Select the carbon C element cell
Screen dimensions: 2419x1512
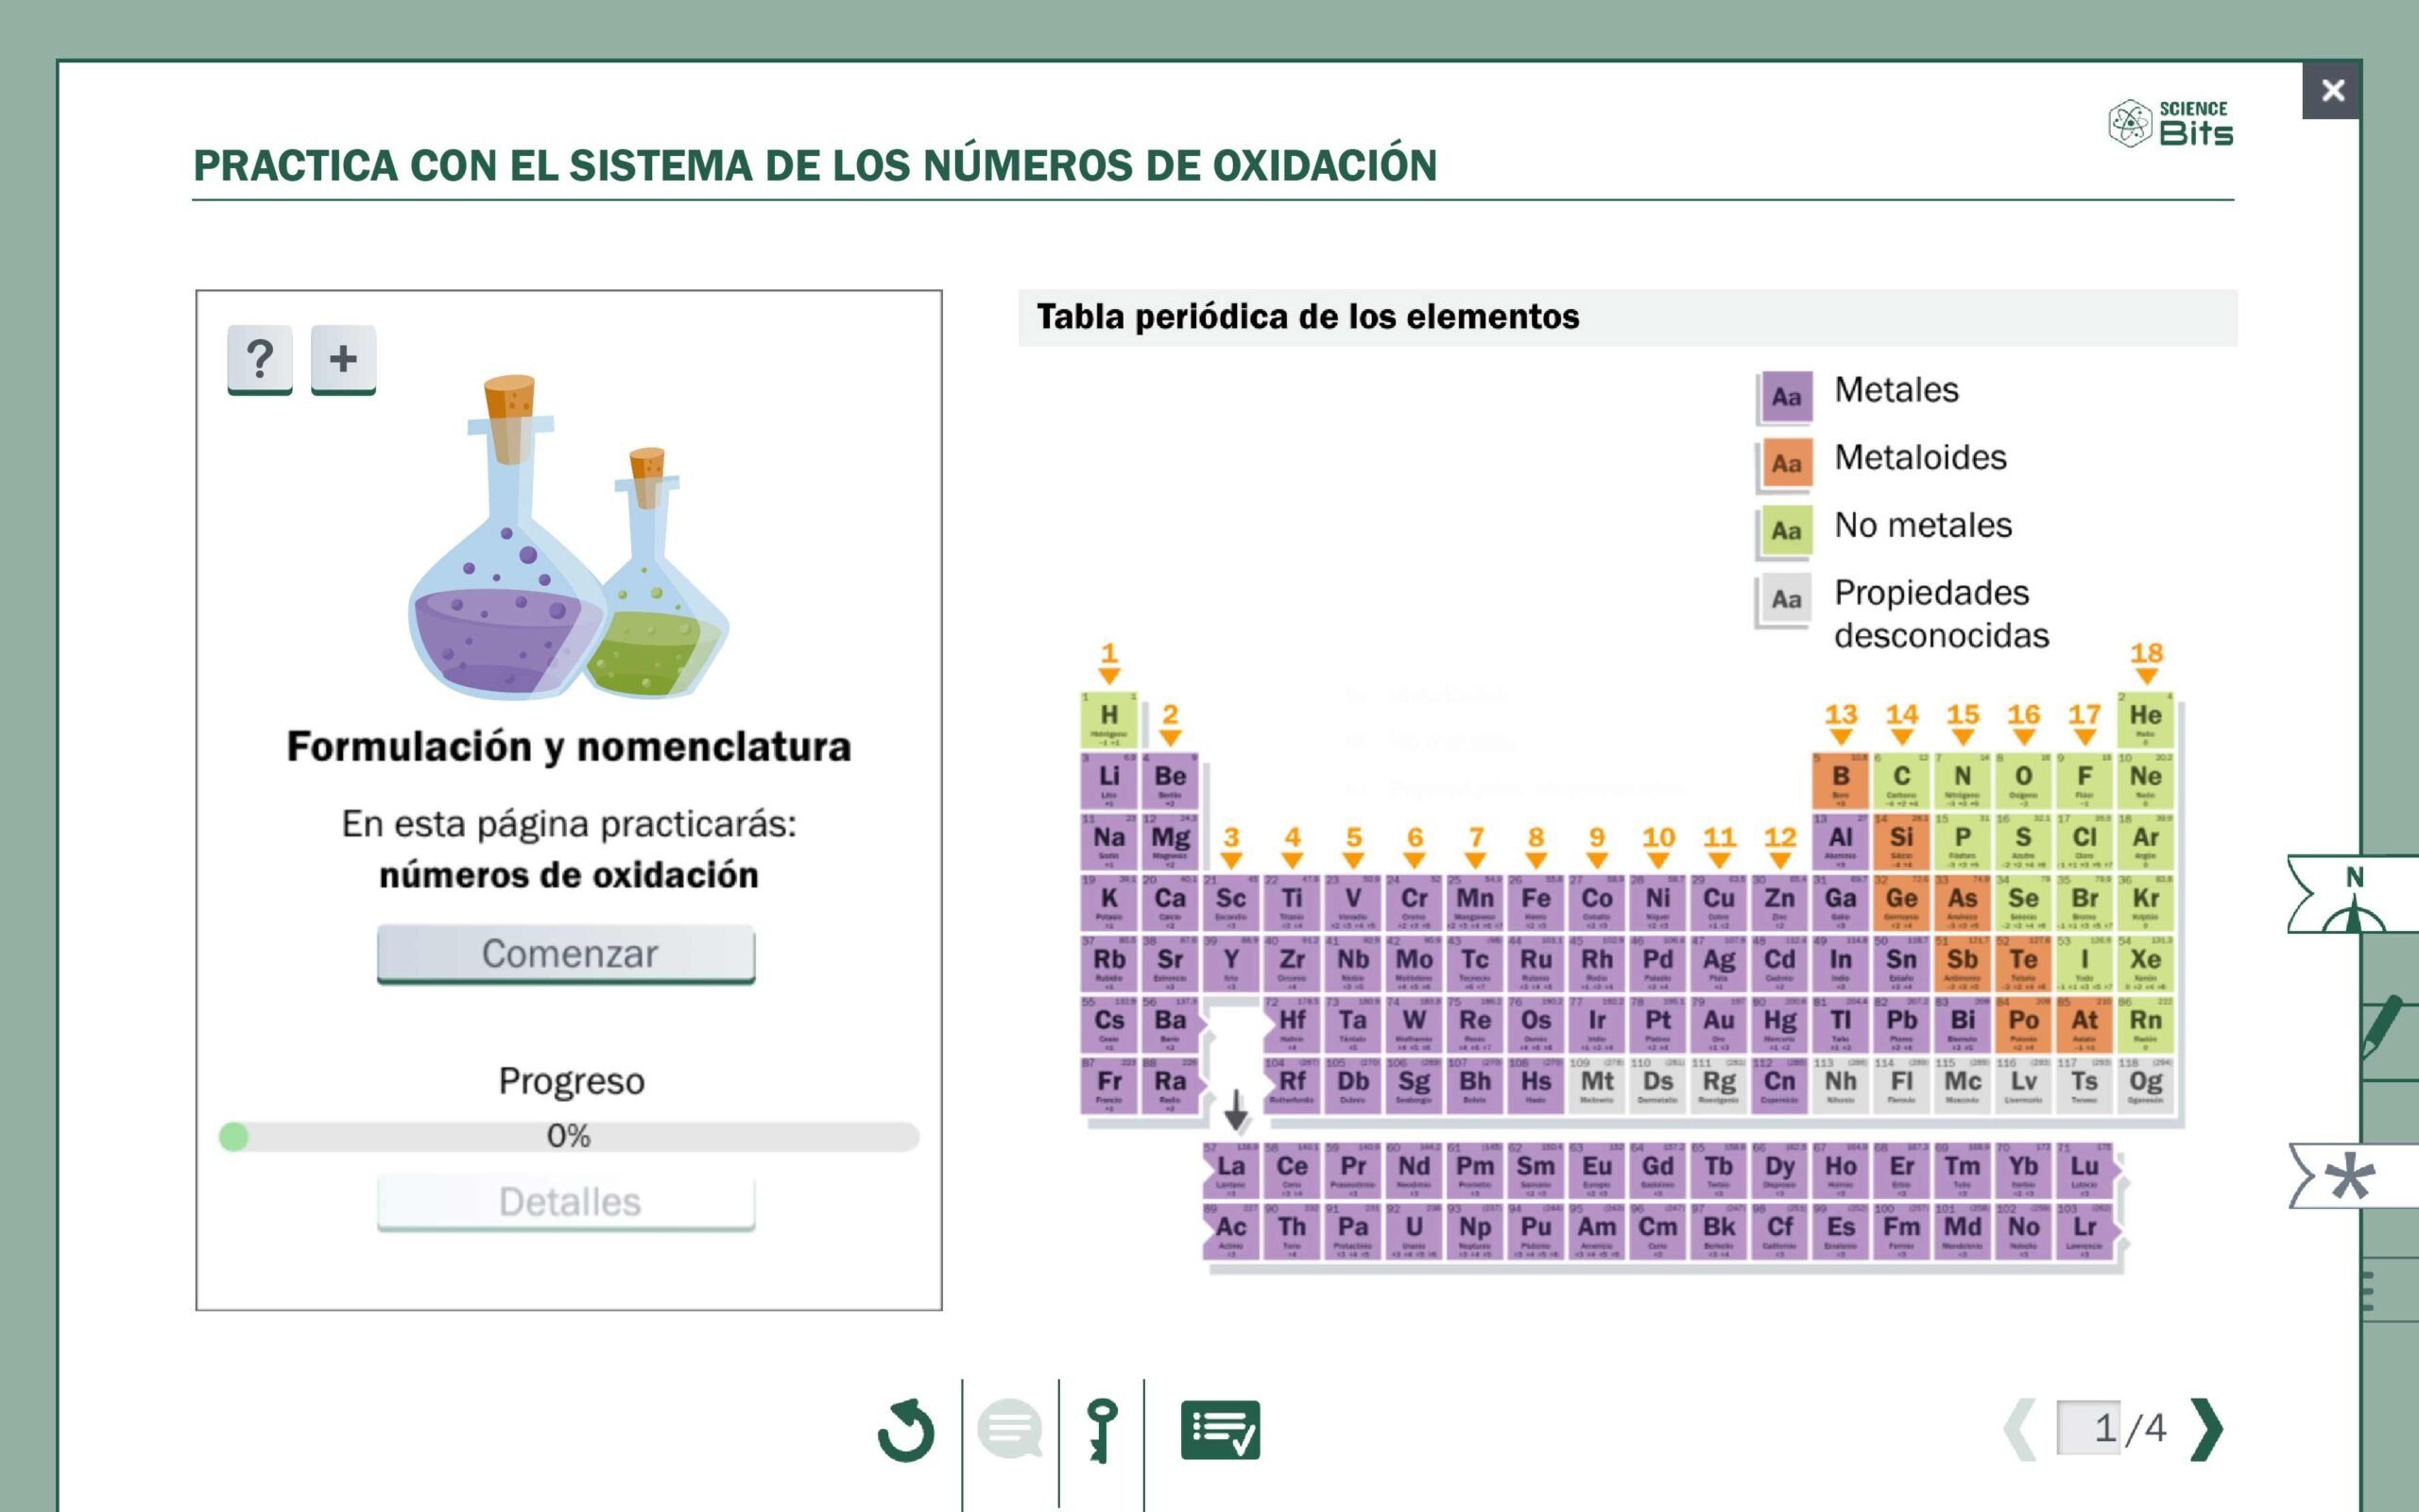pos(1901,780)
